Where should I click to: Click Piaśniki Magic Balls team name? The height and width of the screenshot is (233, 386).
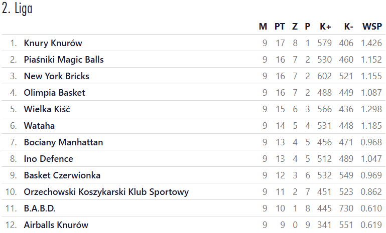tap(64, 60)
